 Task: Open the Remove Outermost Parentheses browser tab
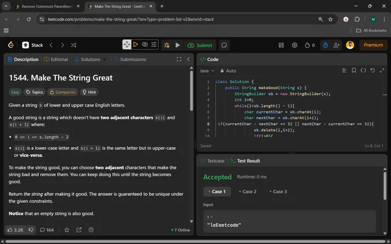tap(47, 6)
